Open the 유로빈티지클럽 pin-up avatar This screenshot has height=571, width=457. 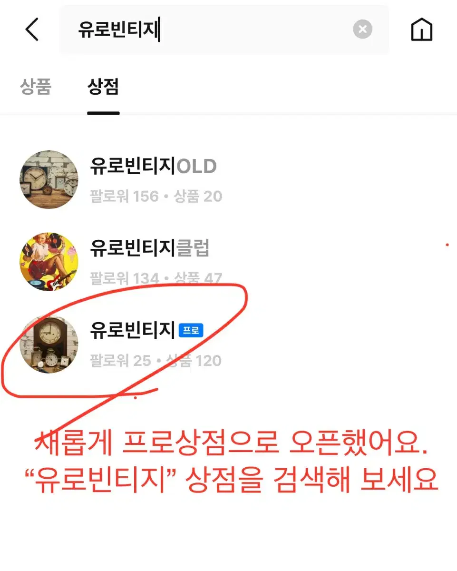pyautogui.click(x=49, y=261)
